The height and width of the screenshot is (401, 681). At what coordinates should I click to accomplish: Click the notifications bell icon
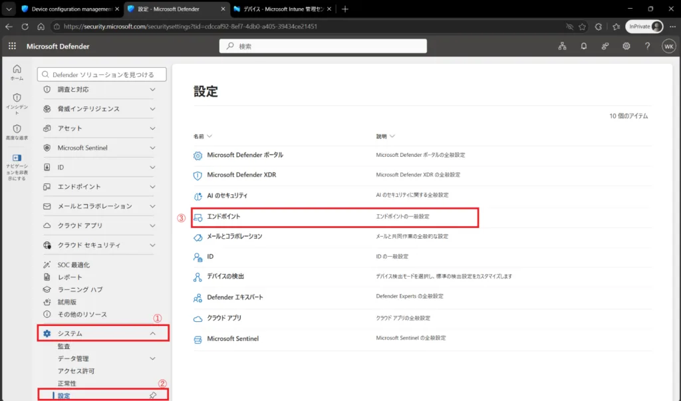[x=584, y=46]
